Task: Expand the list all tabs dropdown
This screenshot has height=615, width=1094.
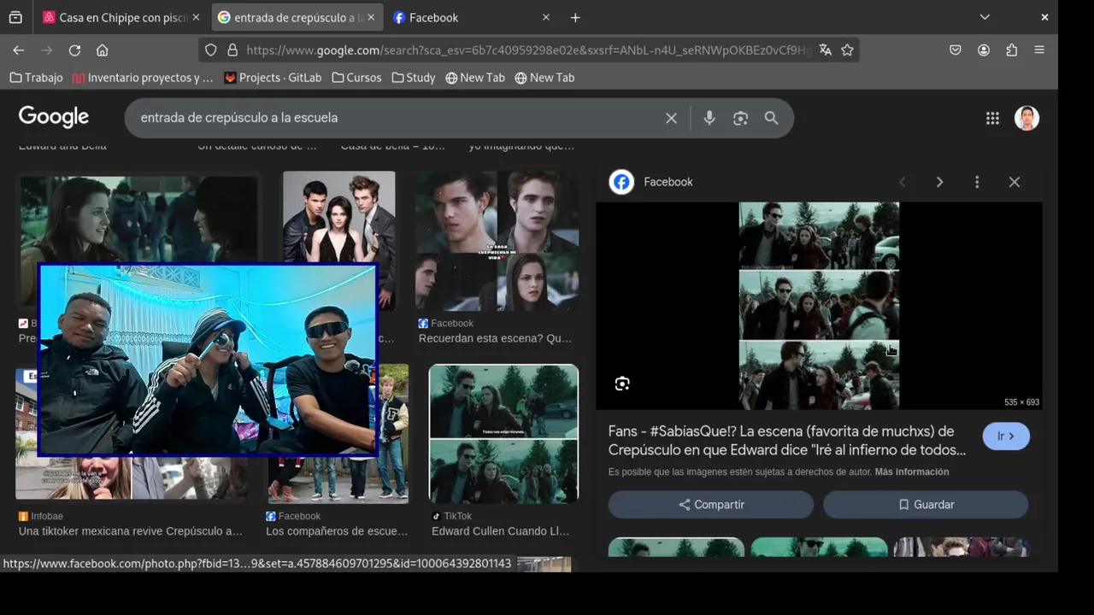Action: pyautogui.click(x=985, y=17)
